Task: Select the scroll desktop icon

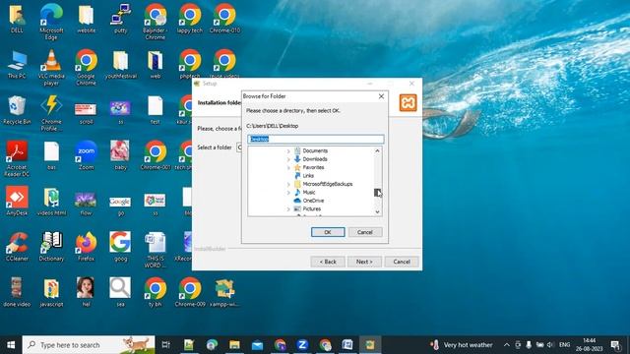Action: click(x=86, y=113)
